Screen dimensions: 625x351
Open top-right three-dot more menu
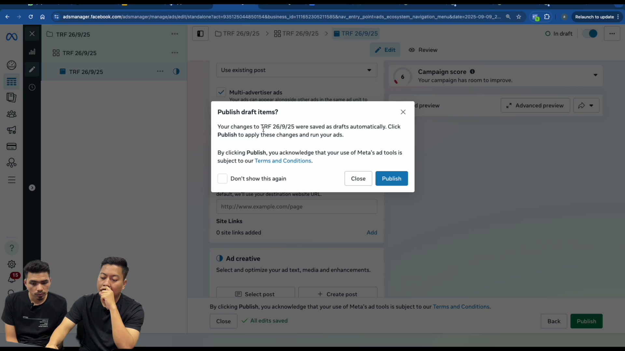tap(612, 34)
